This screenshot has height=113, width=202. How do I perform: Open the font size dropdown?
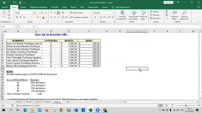pos(39,13)
